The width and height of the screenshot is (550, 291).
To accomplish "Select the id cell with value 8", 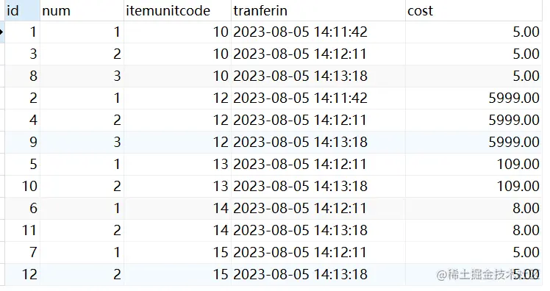I will tap(23, 76).
